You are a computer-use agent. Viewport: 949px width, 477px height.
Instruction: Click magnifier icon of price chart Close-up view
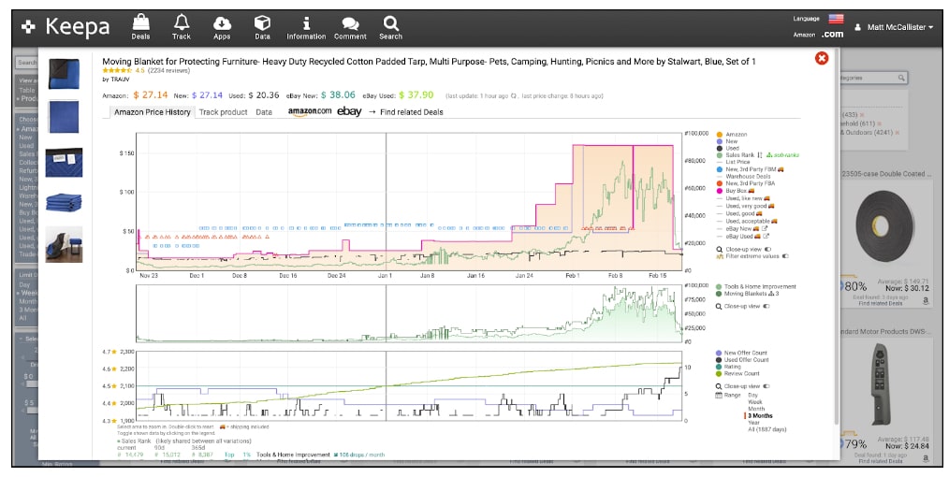pos(719,249)
